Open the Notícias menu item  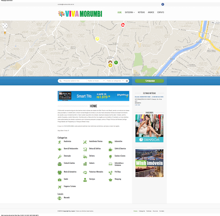[x=141, y=12]
